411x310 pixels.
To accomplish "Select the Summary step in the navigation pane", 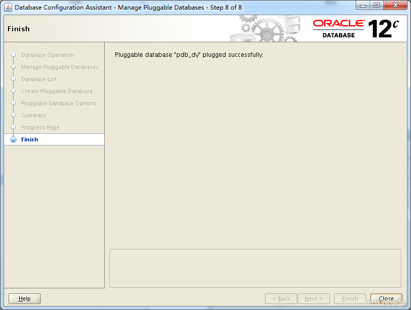I will (33, 115).
